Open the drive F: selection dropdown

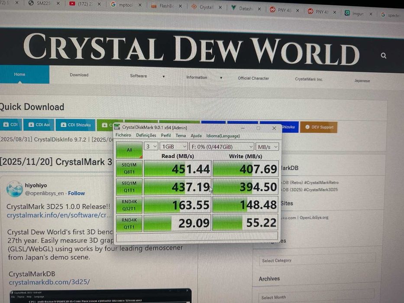222,147
